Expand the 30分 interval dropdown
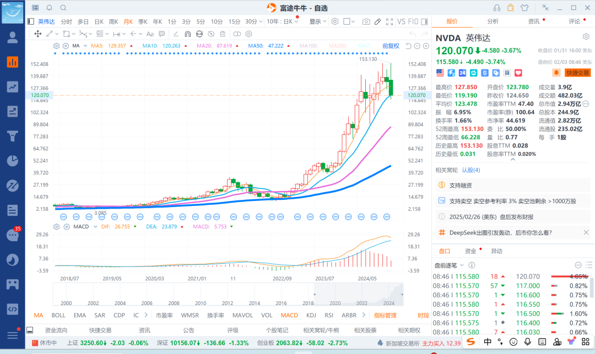Viewport: 595px width, 354px height. [x=260, y=21]
